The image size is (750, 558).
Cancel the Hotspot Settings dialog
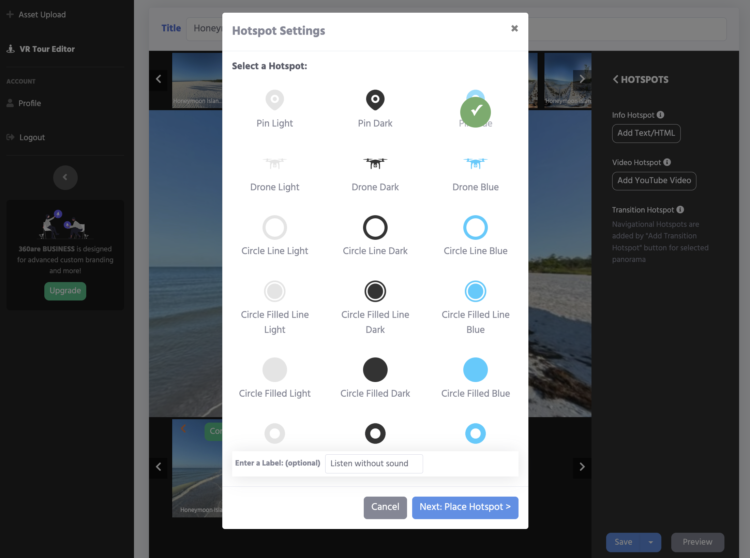pos(385,508)
